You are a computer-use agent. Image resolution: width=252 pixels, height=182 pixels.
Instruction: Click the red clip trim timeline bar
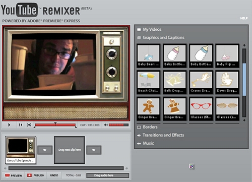tap(55, 125)
